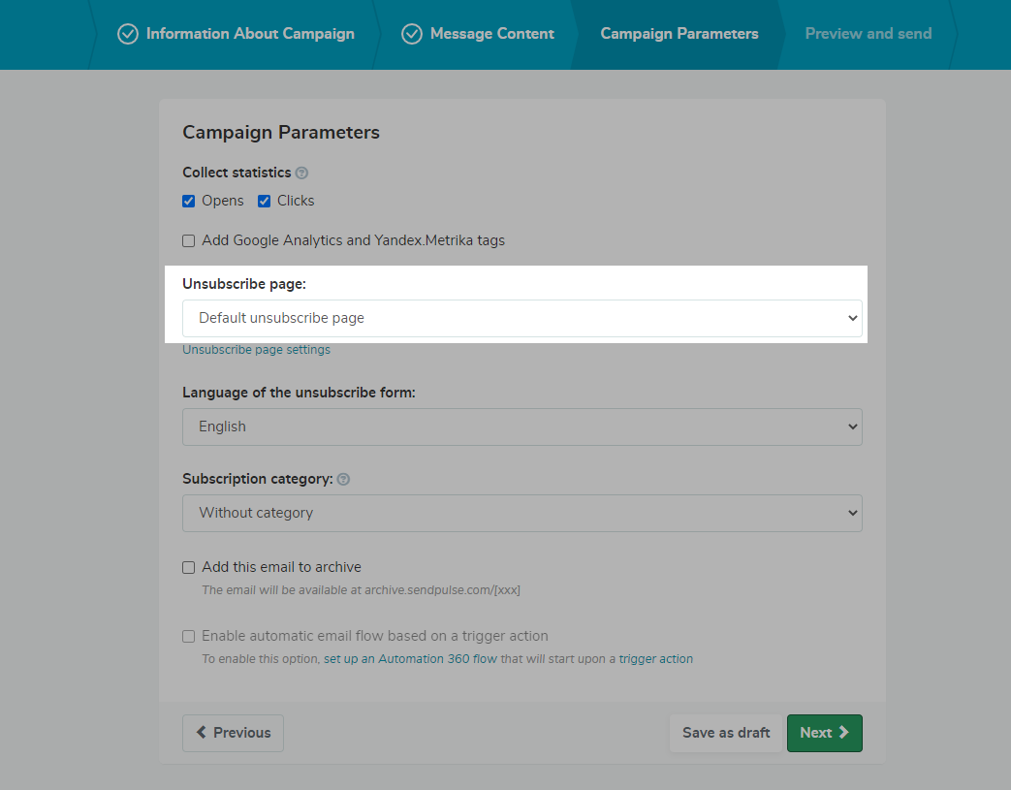Image resolution: width=1011 pixels, height=790 pixels.
Task: Open the Unsubscribe page dropdown
Action: pyautogui.click(x=521, y=318)
